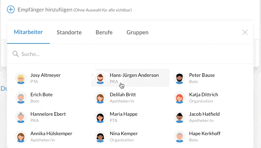This screenshot has width=261, height=148.
Task: Click Hannelore Ebert's avatar icon
Action: pos(21,117)
